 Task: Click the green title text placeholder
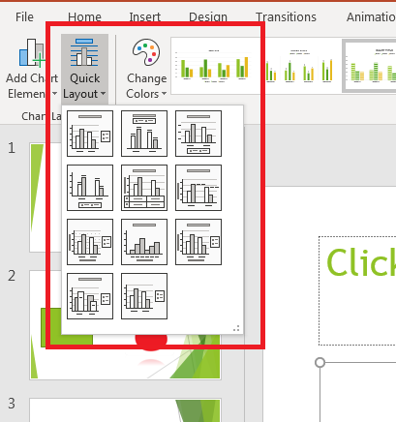pyautogui.click(x=357, y=291)
